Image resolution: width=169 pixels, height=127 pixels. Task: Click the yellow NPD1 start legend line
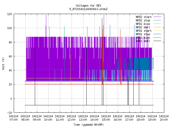157,31
